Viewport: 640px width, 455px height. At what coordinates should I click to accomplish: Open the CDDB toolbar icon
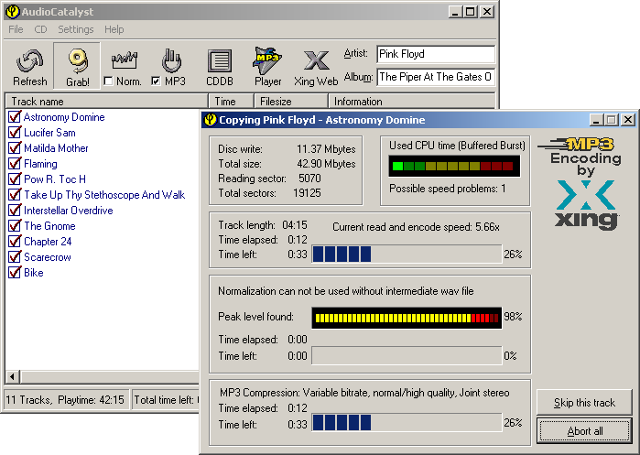pyautogui.click(x=220, y=61)
